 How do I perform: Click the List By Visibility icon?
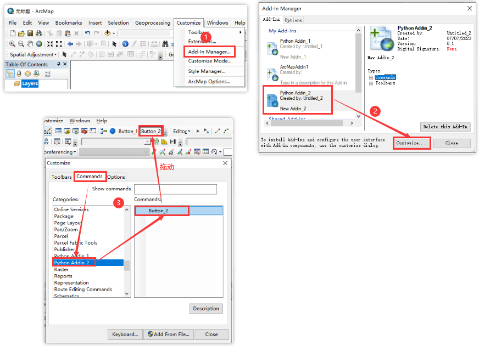point(28,73)
